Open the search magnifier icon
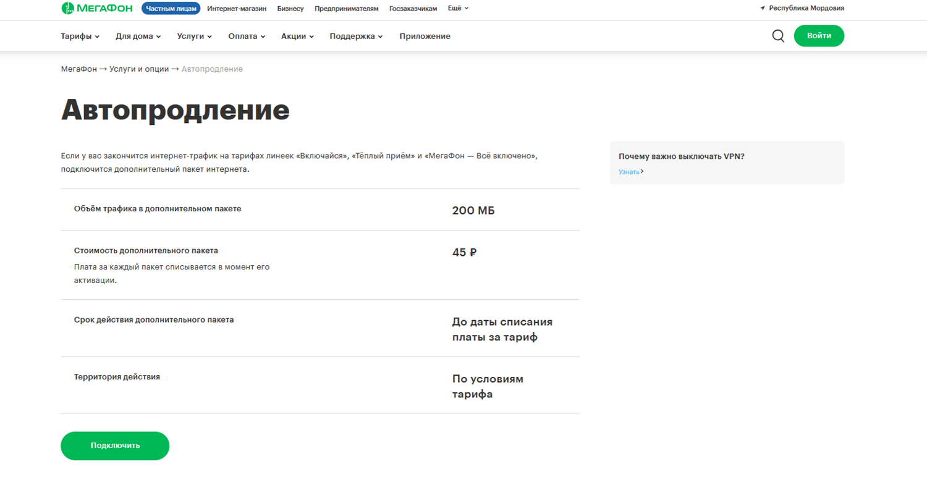927x479 pixels. pyautogui.click(x=778, y=36)
